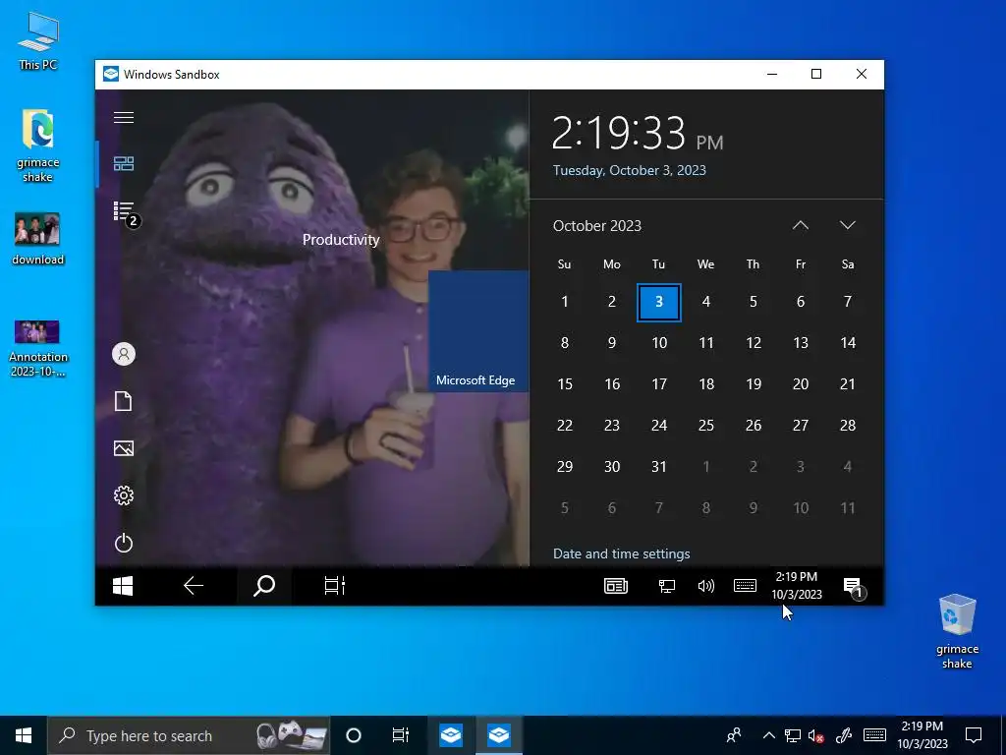Open host Task View button
The height and width of the screenshot is (755, 1006).
[401, 735]
